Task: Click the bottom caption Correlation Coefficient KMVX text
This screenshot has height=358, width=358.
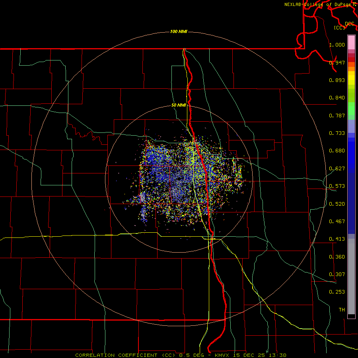Action: click(x=181, y=355)
